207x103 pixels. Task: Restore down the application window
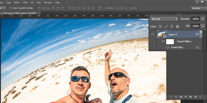click(x=202, y=2)
